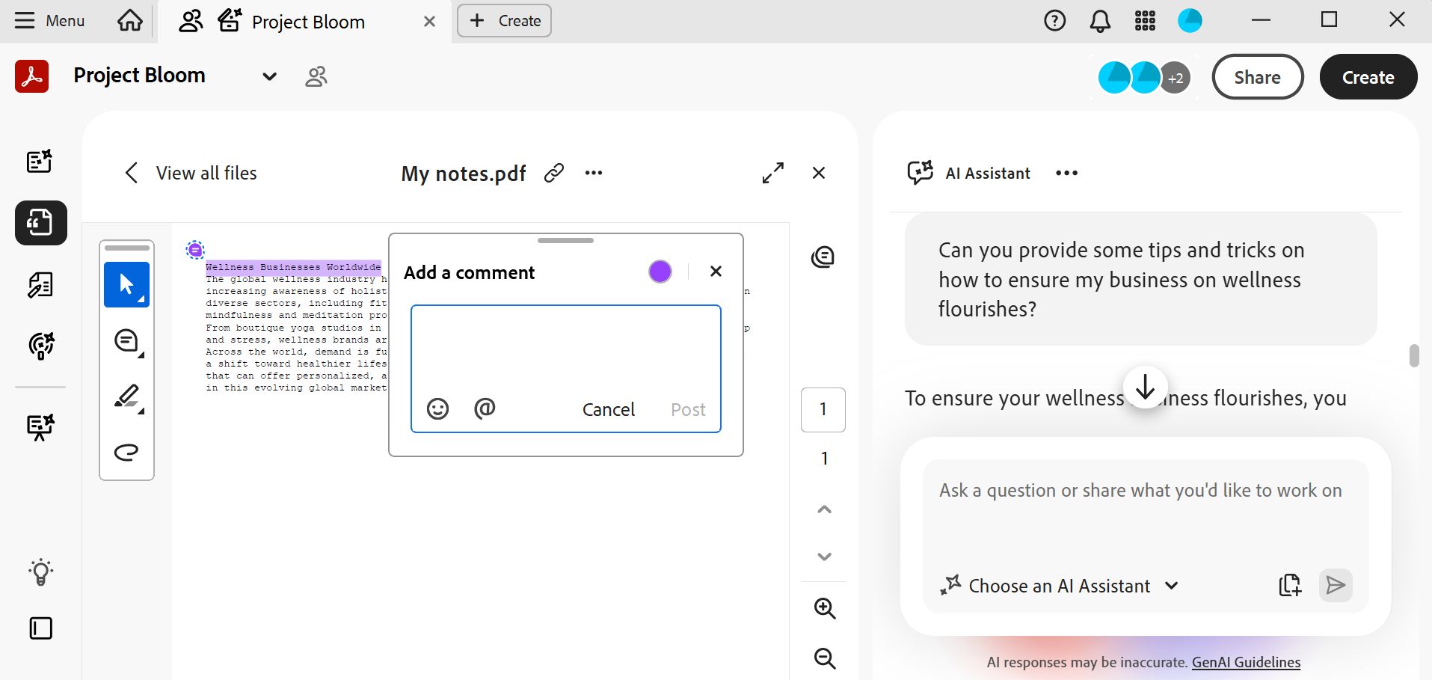Pick the purple comment color swatch

coord(660,272)
